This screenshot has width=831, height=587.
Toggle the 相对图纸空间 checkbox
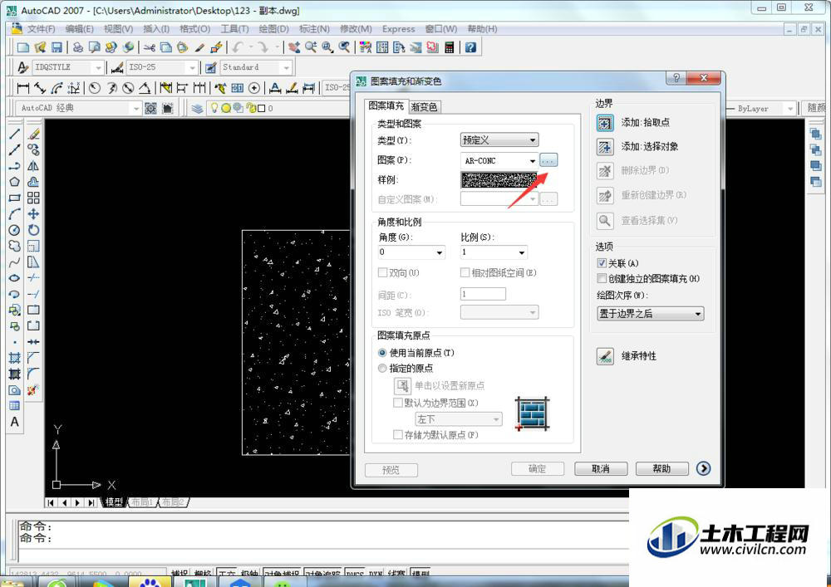[465, 272]
